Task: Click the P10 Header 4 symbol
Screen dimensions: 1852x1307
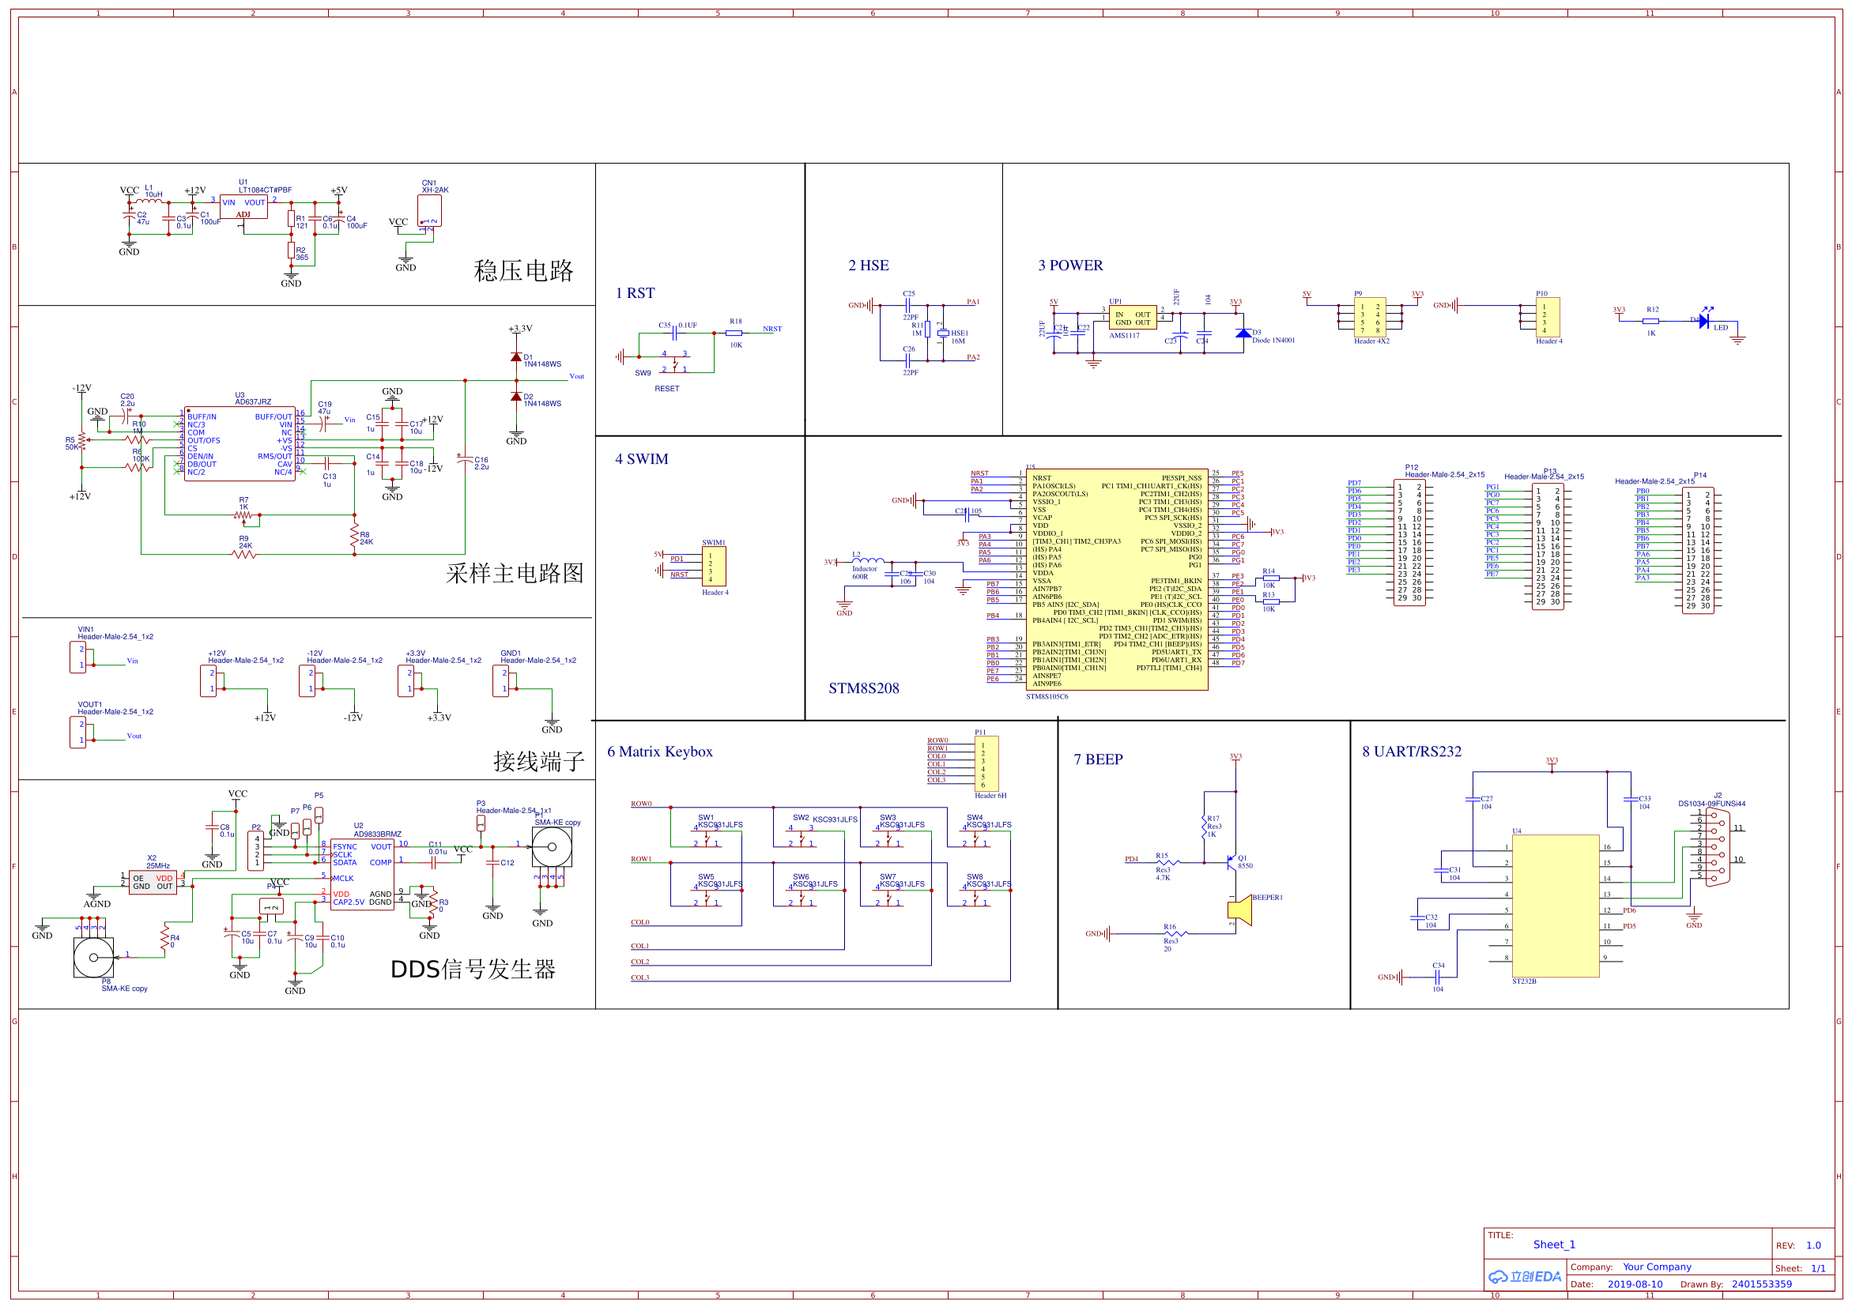Action: click(x=1547, y=317)
